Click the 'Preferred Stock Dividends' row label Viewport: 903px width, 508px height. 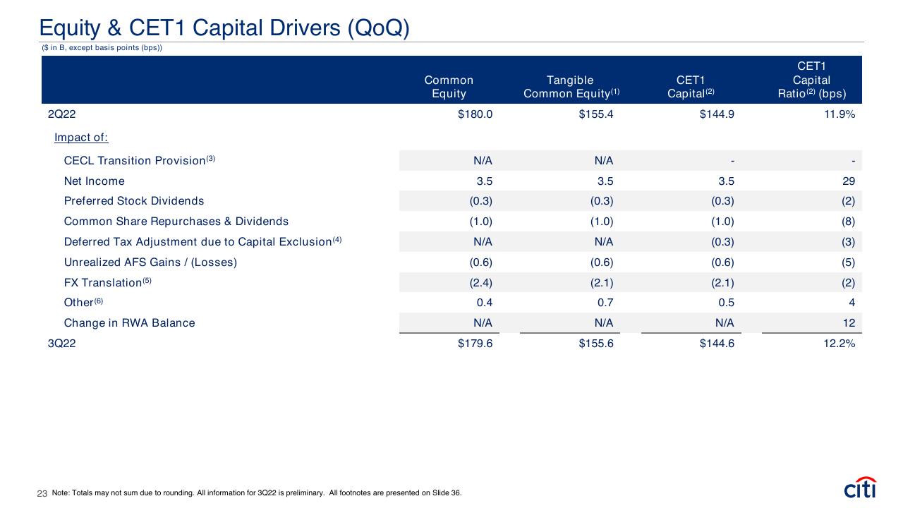134,201
